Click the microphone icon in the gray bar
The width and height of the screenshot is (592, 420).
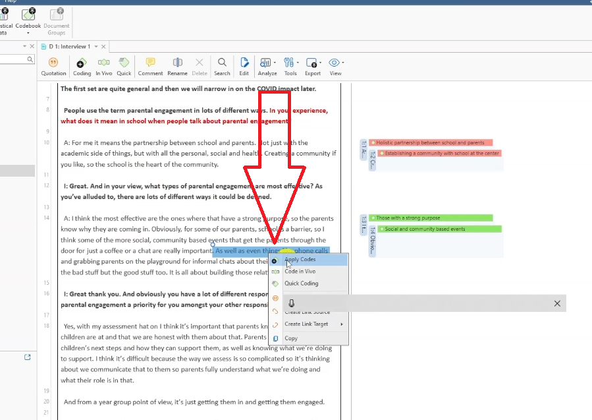coord(291,303)
